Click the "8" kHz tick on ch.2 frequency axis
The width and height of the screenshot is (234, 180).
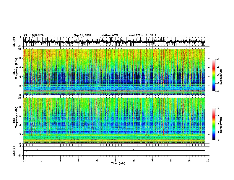click(20, 107)
